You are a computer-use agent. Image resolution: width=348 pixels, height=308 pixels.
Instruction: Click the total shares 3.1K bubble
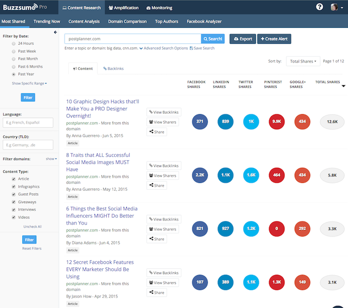click(332, 283)
